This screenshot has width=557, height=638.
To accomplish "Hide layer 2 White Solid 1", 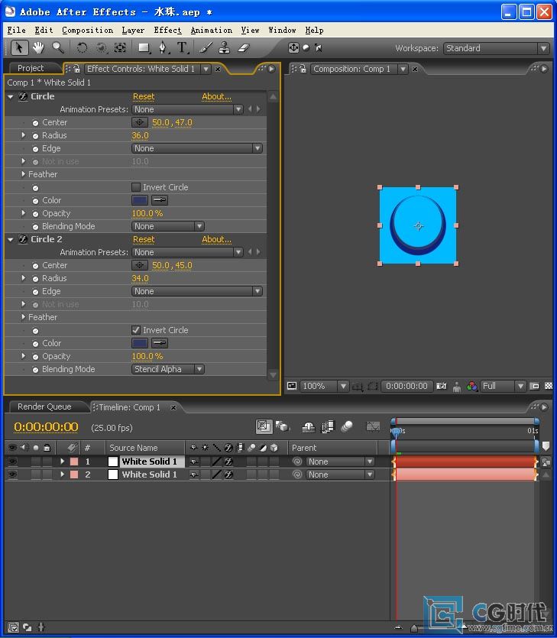I will tap(13, 474).
